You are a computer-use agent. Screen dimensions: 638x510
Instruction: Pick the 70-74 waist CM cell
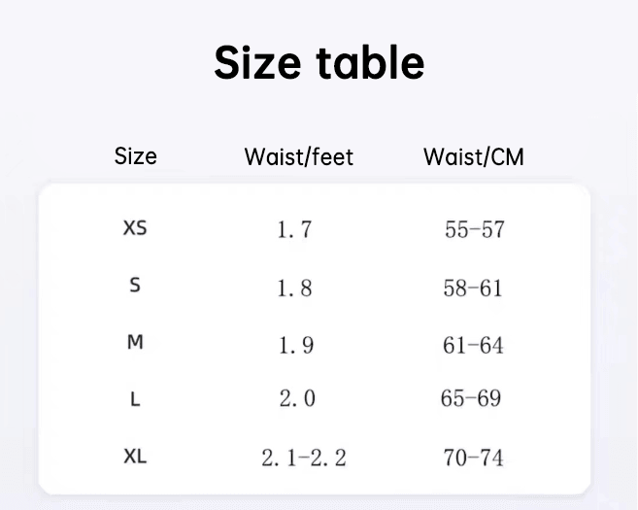click(473, 458)
